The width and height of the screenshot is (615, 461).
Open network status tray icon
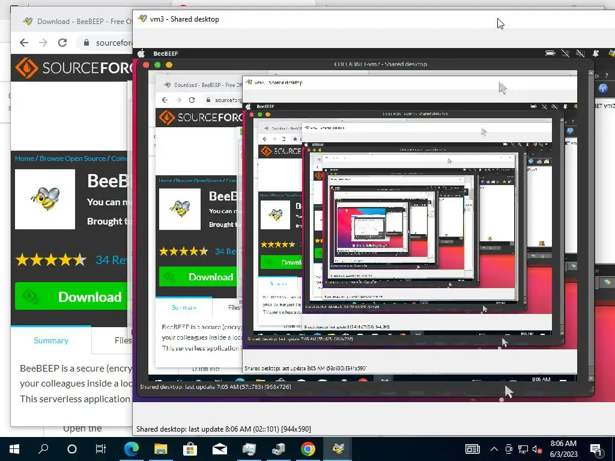click(523, 449)
